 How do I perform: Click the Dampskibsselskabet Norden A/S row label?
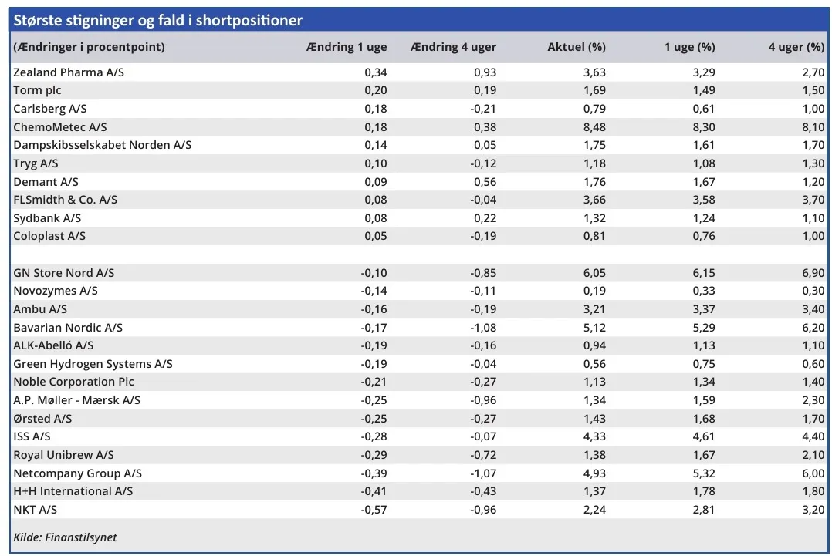102,145
